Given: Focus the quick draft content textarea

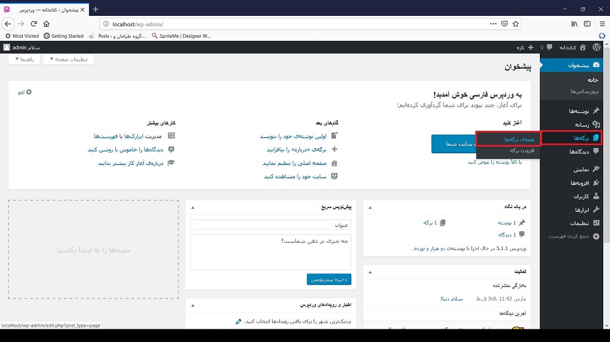Looking at the screenshot, I should tap(271, 252).
